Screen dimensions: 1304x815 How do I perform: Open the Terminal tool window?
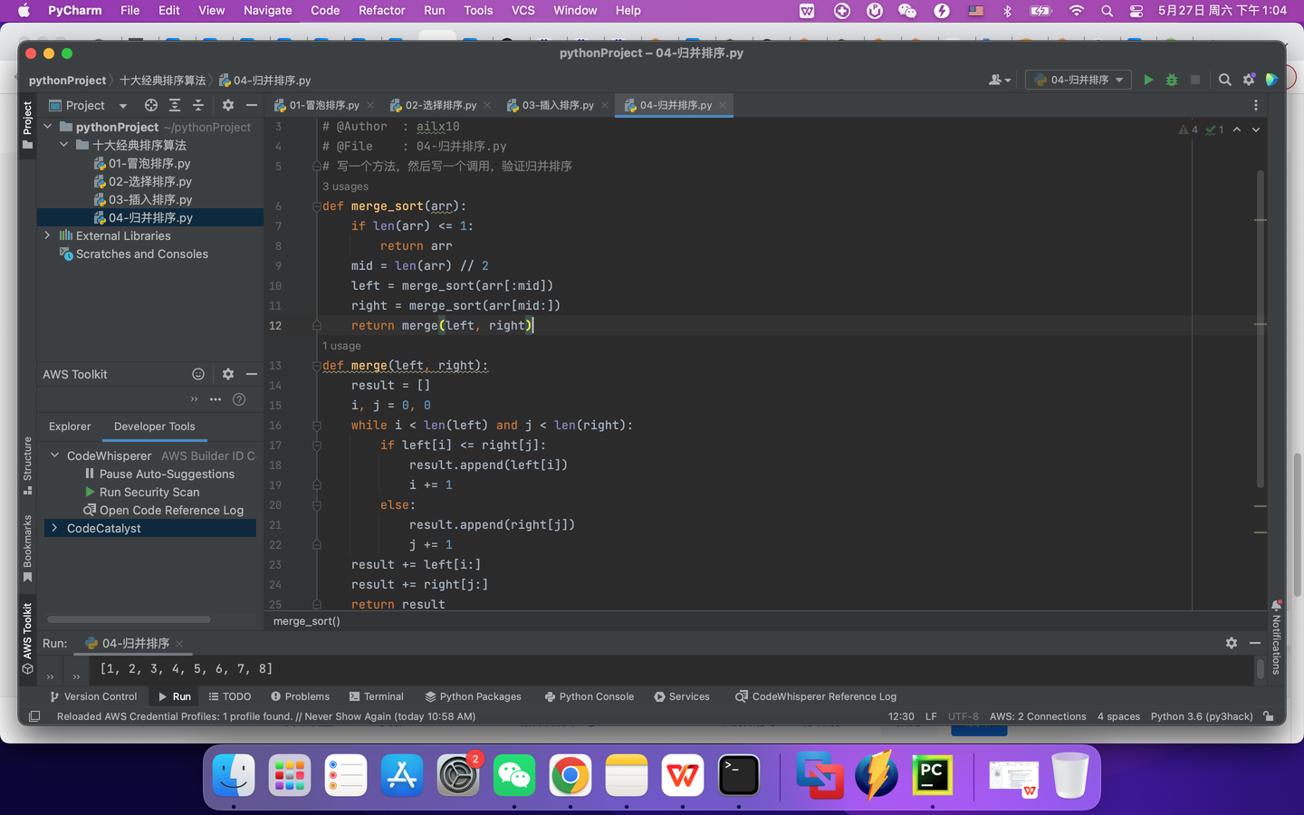click(376, 696)
